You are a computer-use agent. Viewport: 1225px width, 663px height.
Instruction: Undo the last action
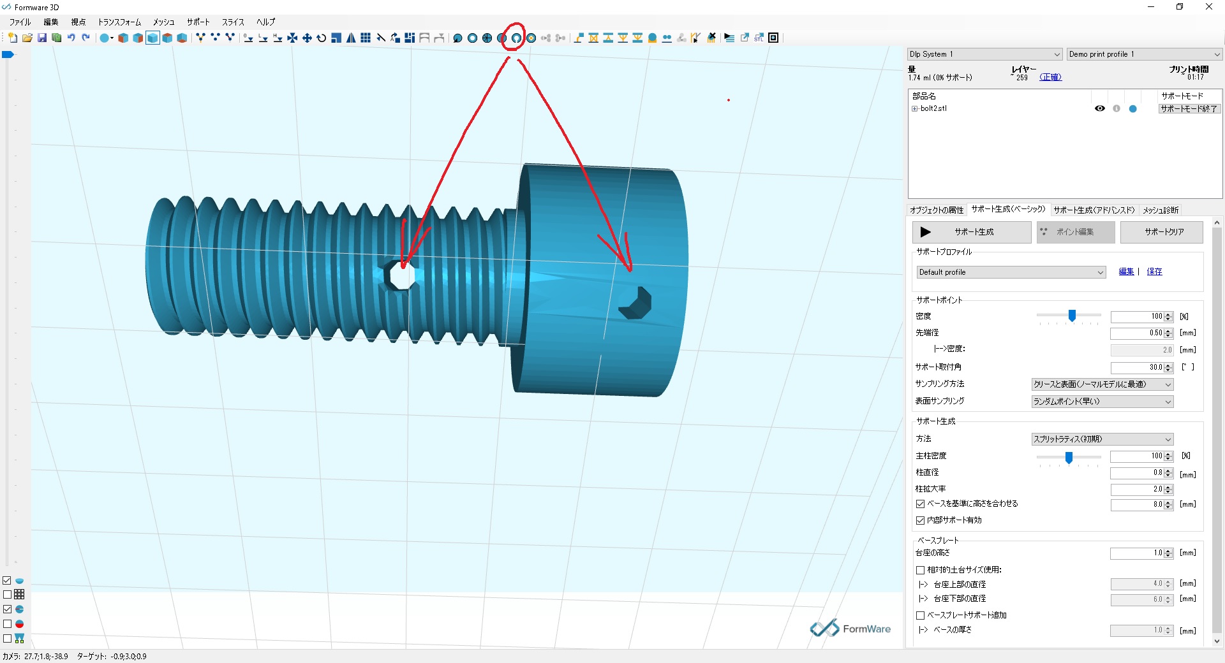(x=71, y=38)
